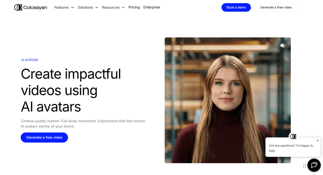Click the Book a demo button
Image resolution: width=323 pixels, height=175 pixels.
pyautogui.click(x=236, y=8)
